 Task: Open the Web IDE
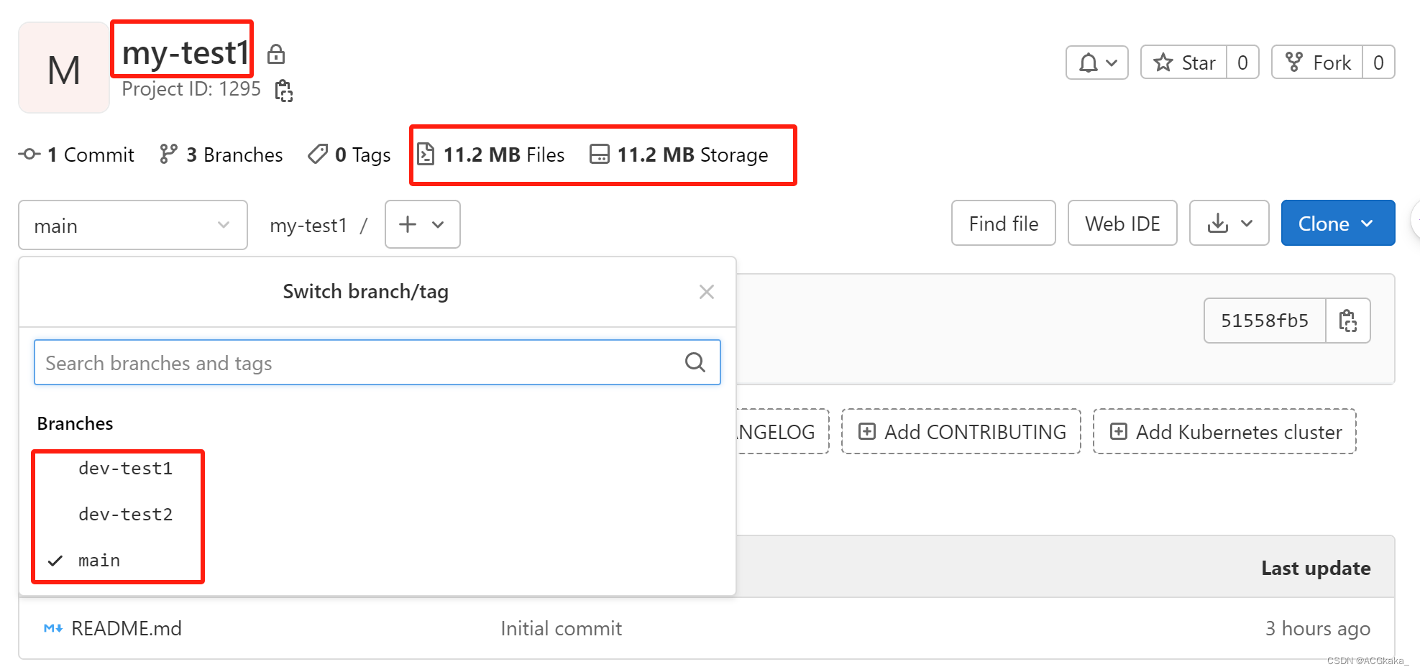1122,224
